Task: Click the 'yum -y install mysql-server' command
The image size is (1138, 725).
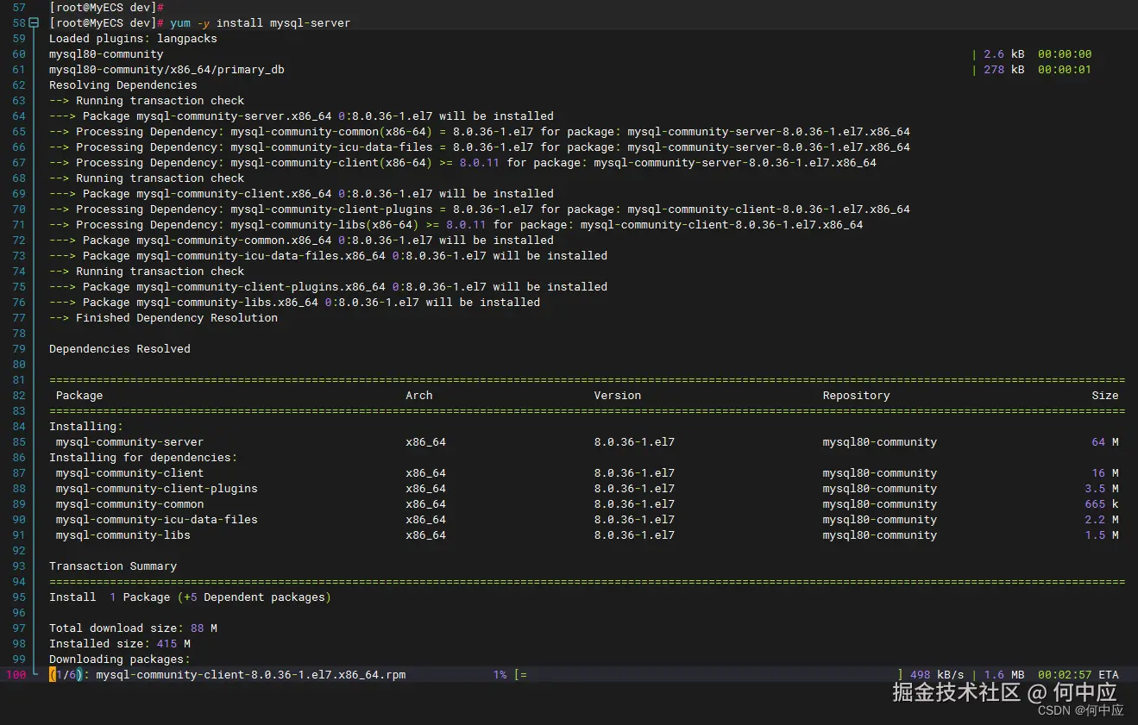Action: click(x=260, y=23)
